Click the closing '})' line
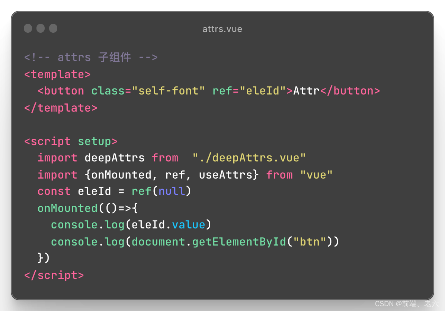This screenshot has width=445, height=311. (44, 258)
